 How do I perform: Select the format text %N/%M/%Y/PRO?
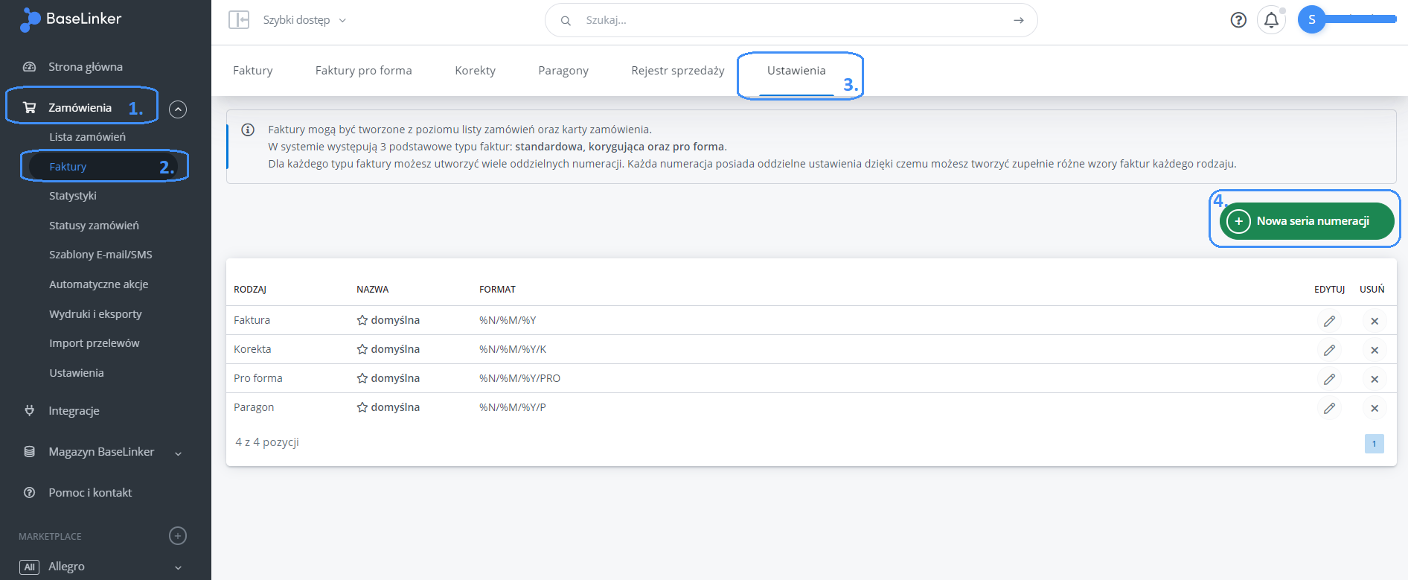coord(519,378)
